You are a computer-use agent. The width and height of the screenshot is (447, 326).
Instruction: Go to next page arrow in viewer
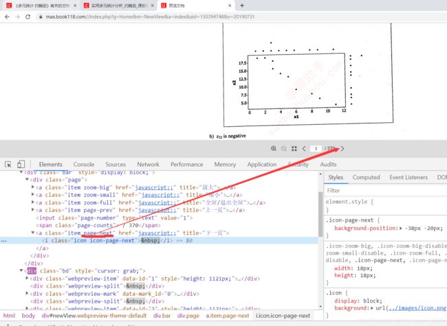point(342,148)
